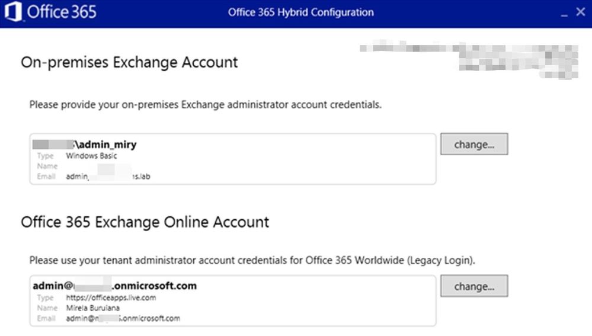
Task: Click the Office 365 logo icon
Action: point(13,12)
